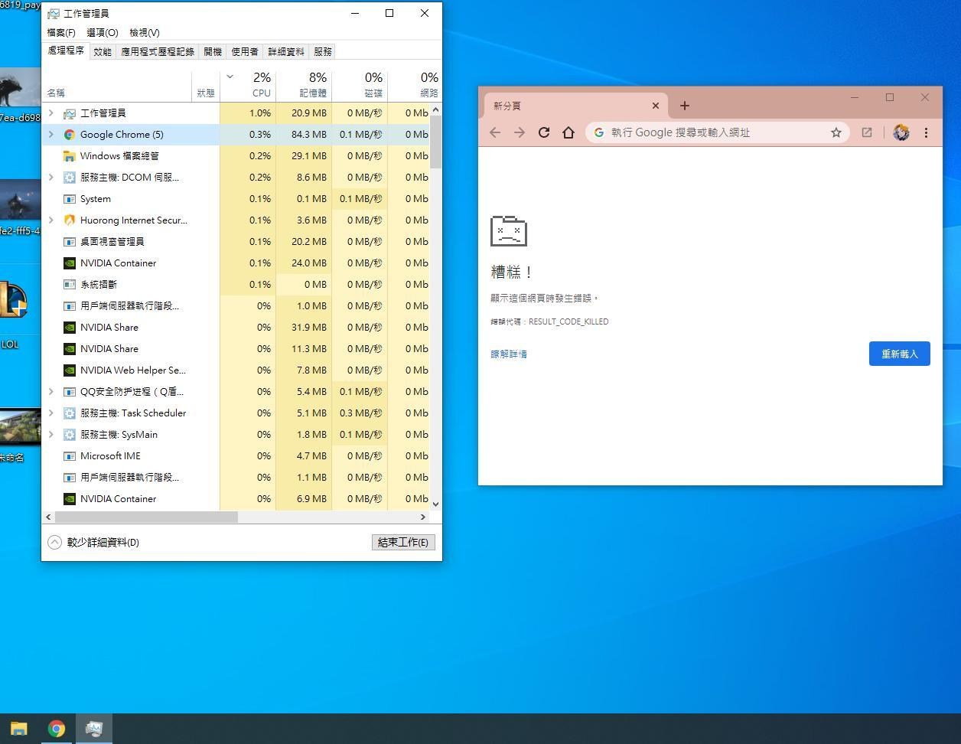Click the reload page icon in Chrome
Viewport: 961px width, 744px height.
(544, 132)
